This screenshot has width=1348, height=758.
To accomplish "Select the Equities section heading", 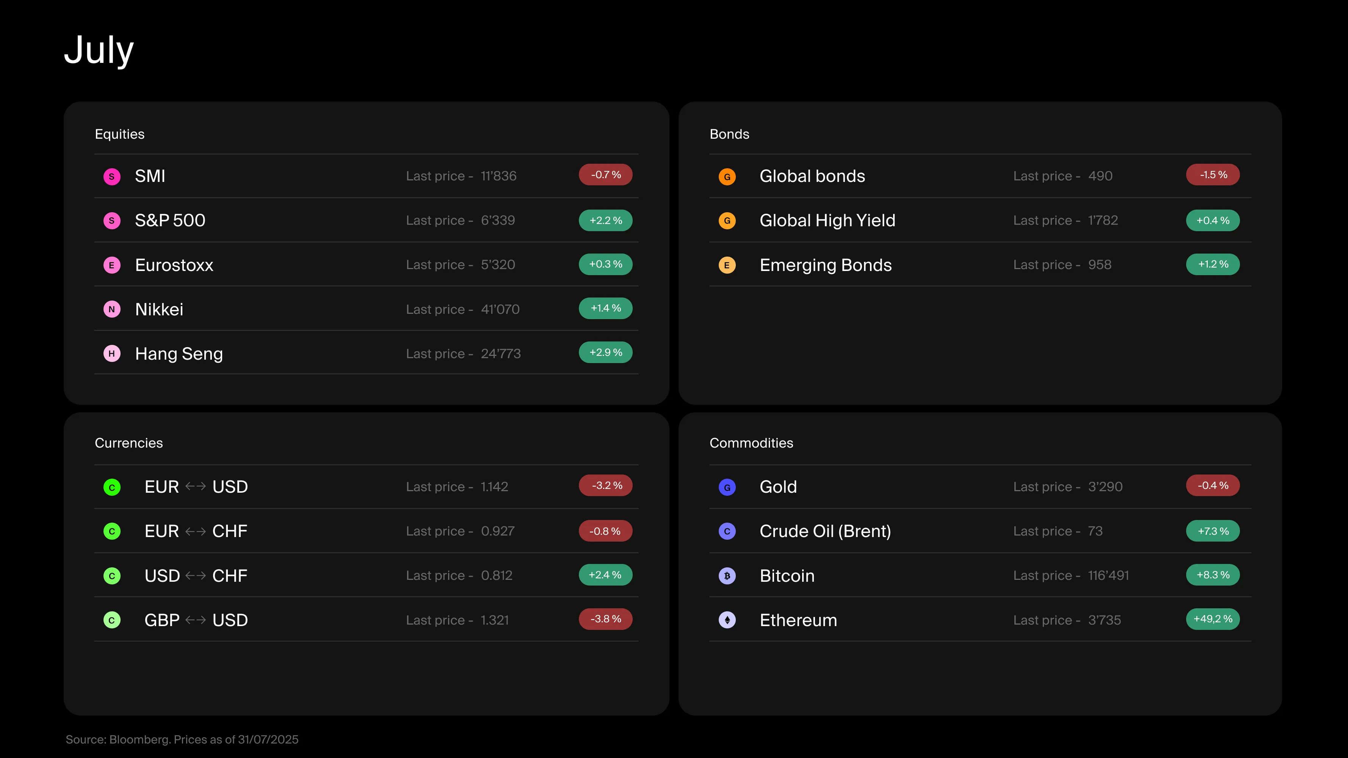I will click(119, 134).
